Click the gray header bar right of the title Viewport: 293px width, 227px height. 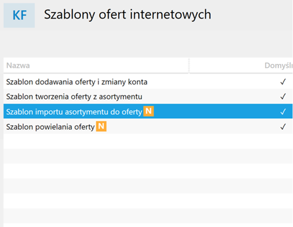pos(252,15)
